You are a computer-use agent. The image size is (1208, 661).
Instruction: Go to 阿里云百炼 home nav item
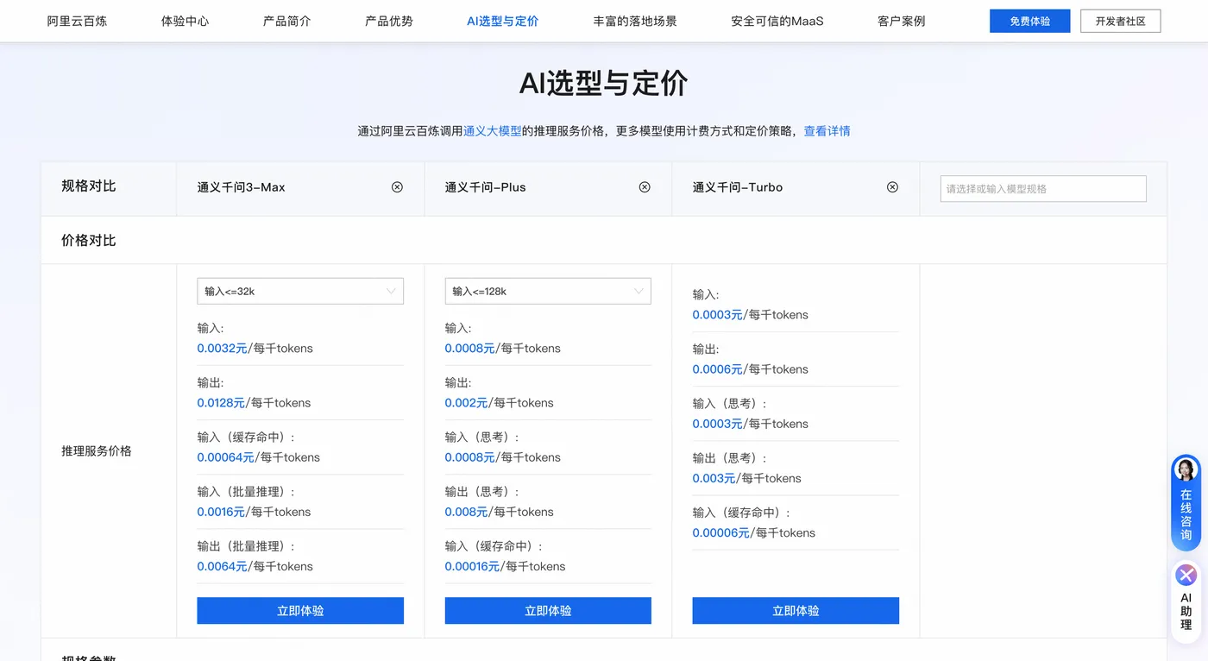pos(77,21)
